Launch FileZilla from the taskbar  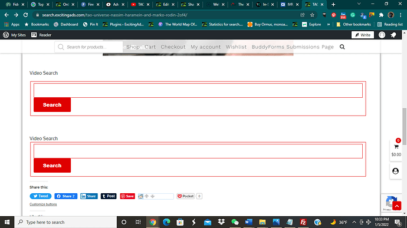(x=303, y=222)
